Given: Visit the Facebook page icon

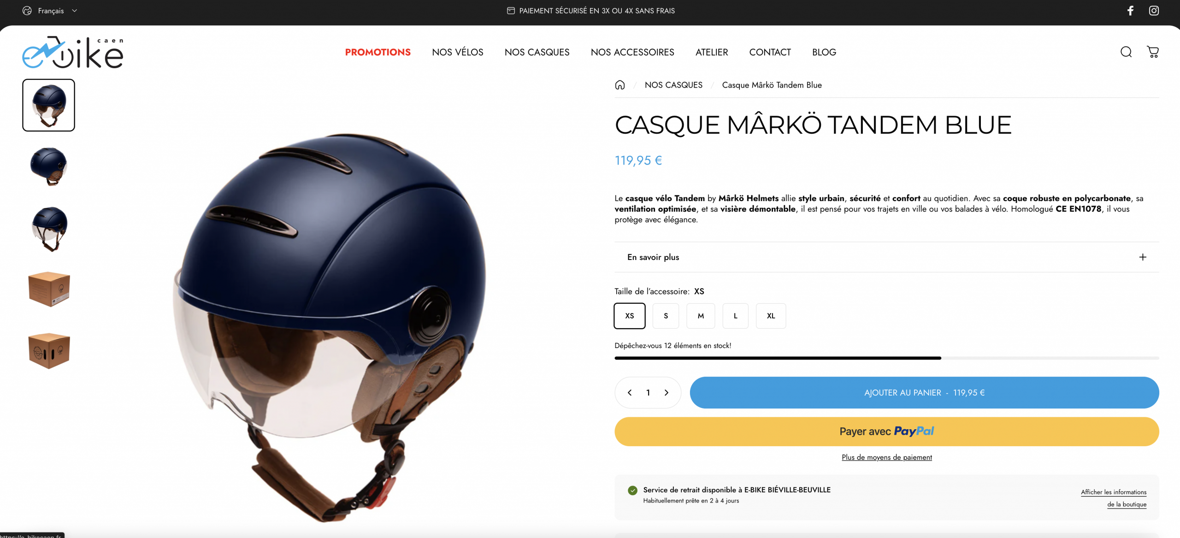Looking at the screenshot, I should (1130, 11).
